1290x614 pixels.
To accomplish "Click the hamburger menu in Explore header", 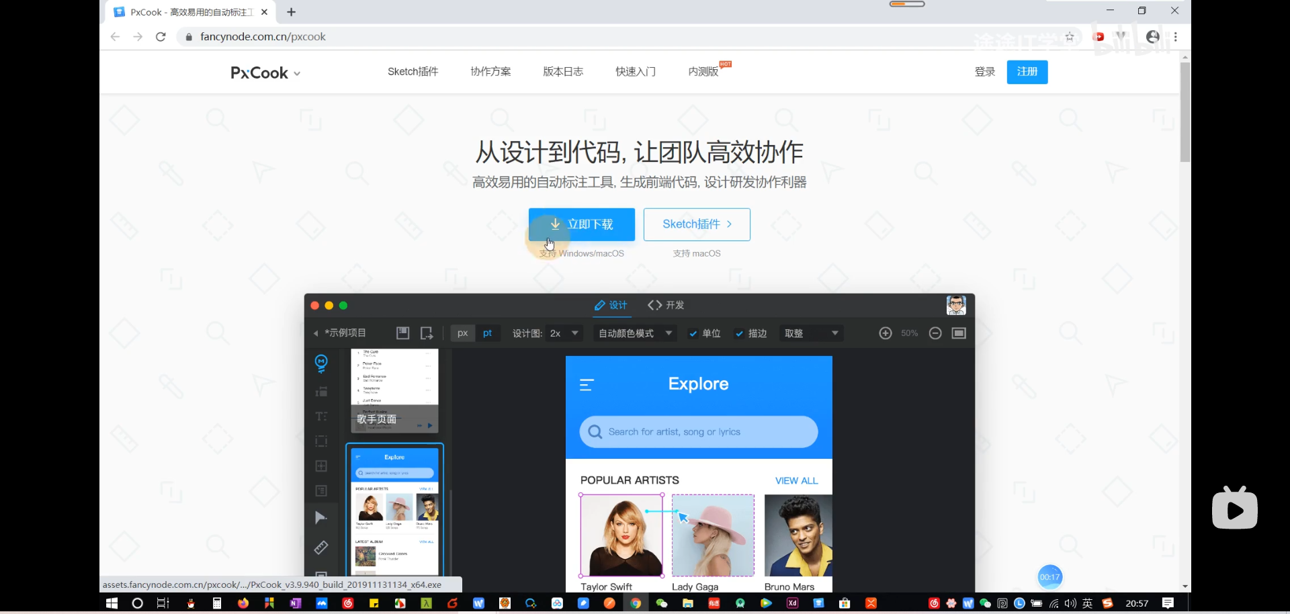I will click(587, 385).
